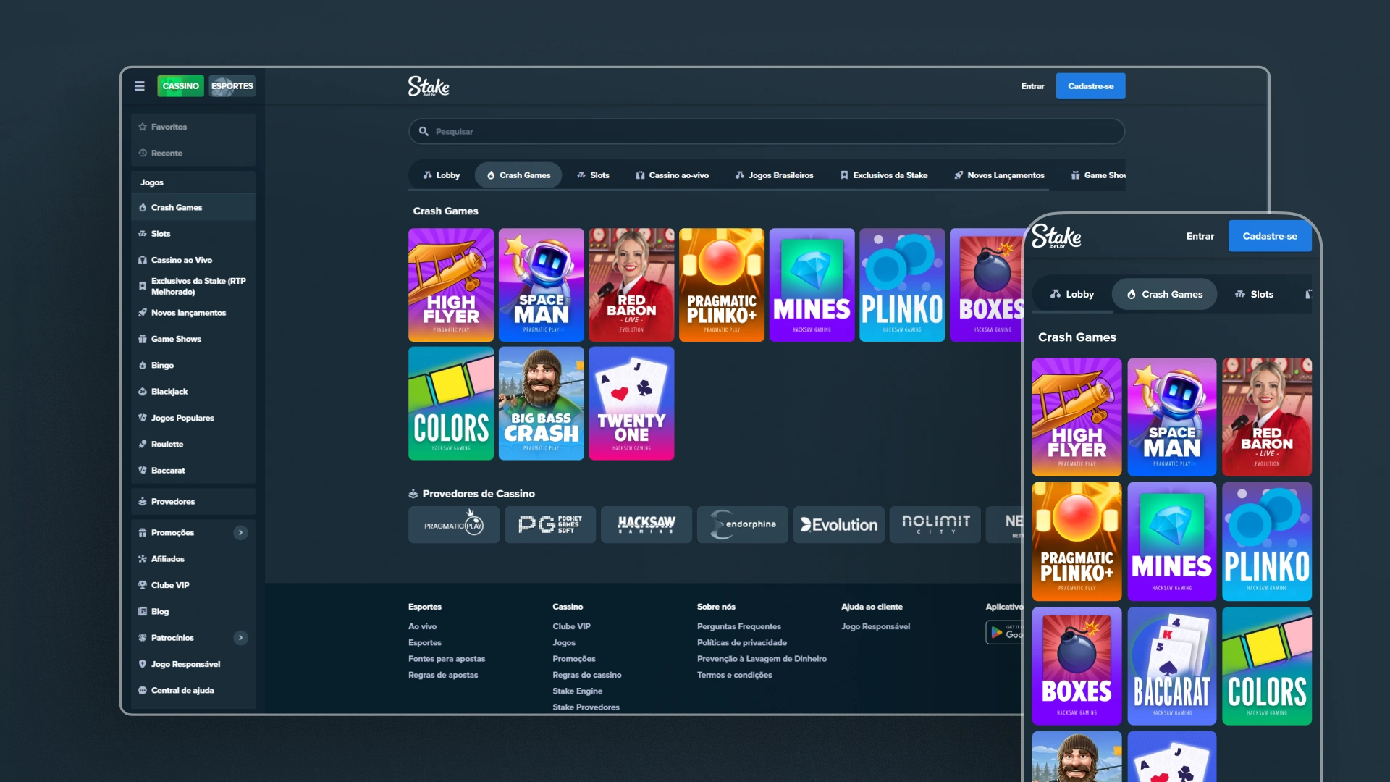The image size is (1390, 782).
Task: Open Twenty One game in desktop grid
Action: pyautogui.click(x=632, y=403)
